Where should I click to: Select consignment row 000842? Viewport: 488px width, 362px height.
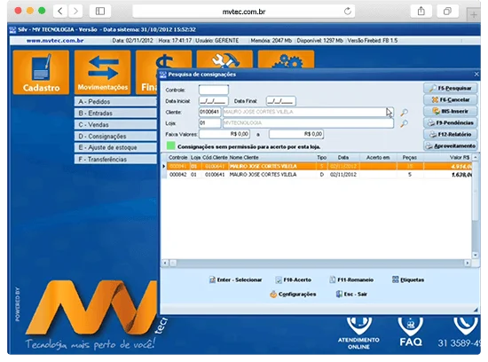pyautogui.click(x=319, y=175)
